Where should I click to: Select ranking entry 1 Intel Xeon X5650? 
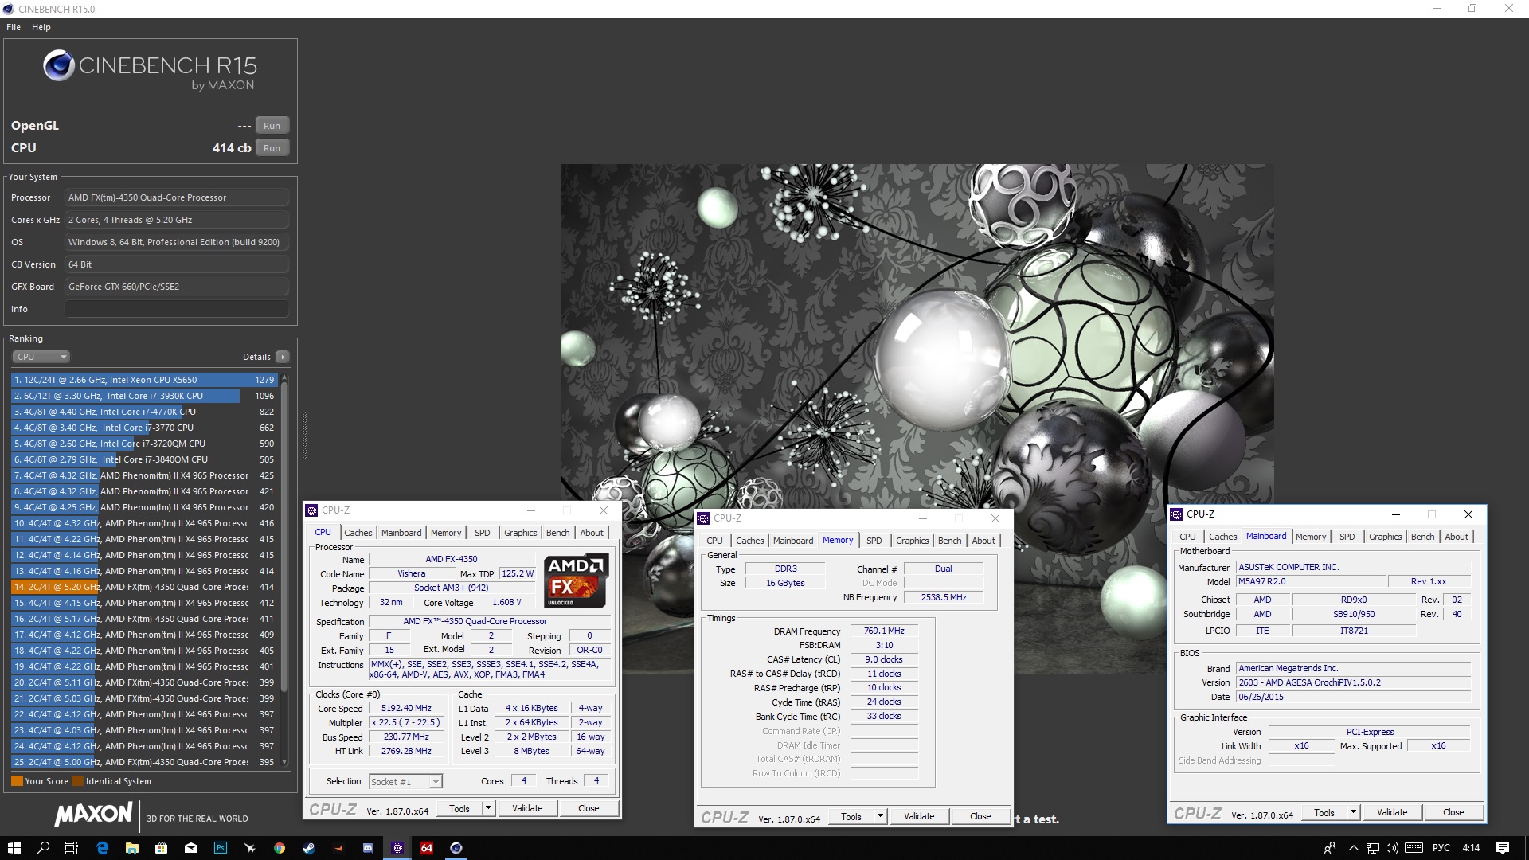pyautogui.click(x=144, y=380)
